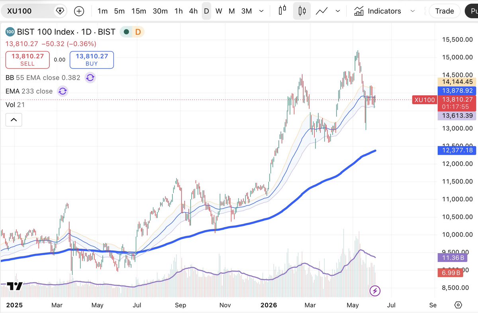Click the orange D data badge
The height and width of the screenshot is (313, 478).
pos(138,32)
